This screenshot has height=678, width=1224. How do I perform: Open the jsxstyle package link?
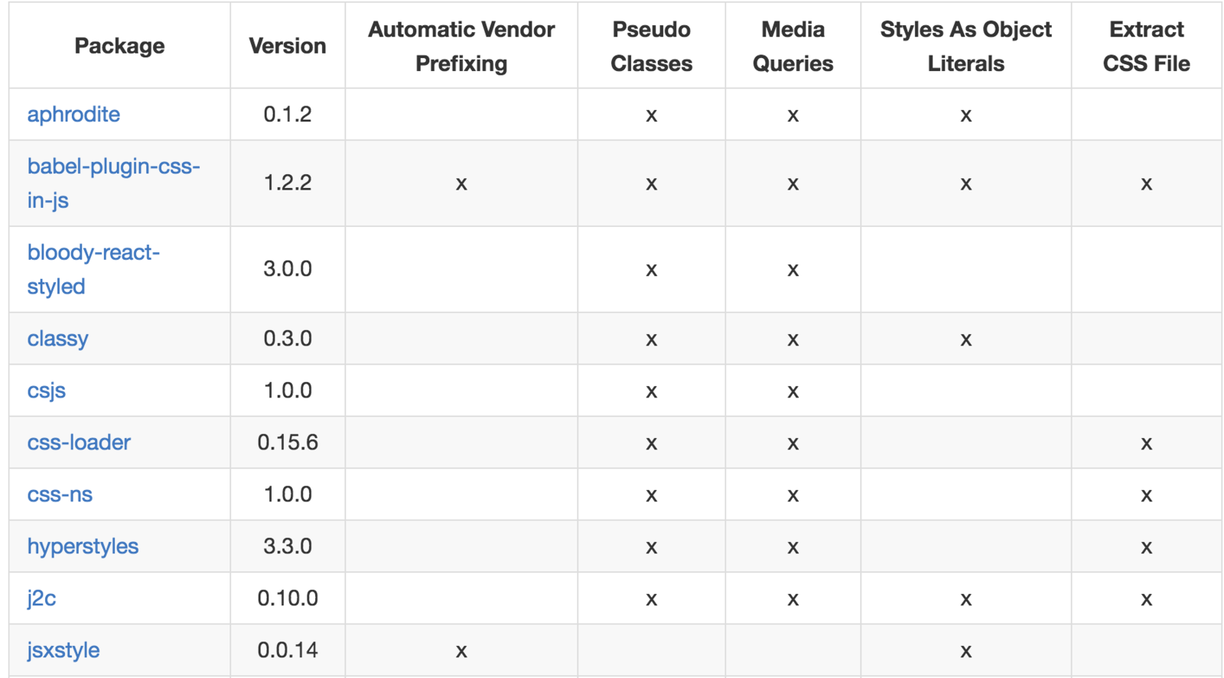pos(63,650)
